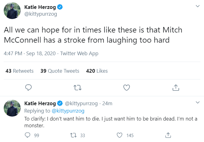Follow the 'Replying to @kittypurrzog' mention link

68,111
